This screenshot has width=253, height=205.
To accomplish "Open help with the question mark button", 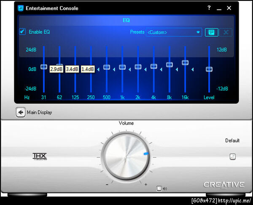I will point(209,8).
